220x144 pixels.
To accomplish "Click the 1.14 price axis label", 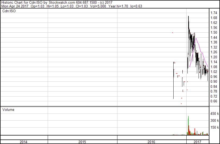I will [x=214, y=62].
